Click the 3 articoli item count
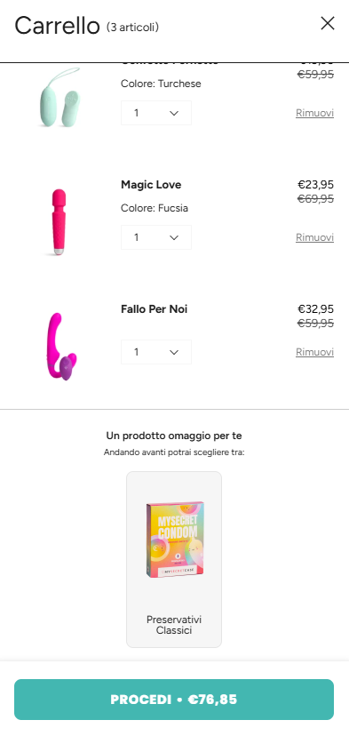This screenshot has height=736, width=349. (x=132, y=28)
